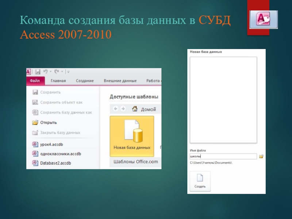Viewport: 292px width, 219px height.
Task: Click the Access app icon in the title bar
Action: (x=28, y=72)
